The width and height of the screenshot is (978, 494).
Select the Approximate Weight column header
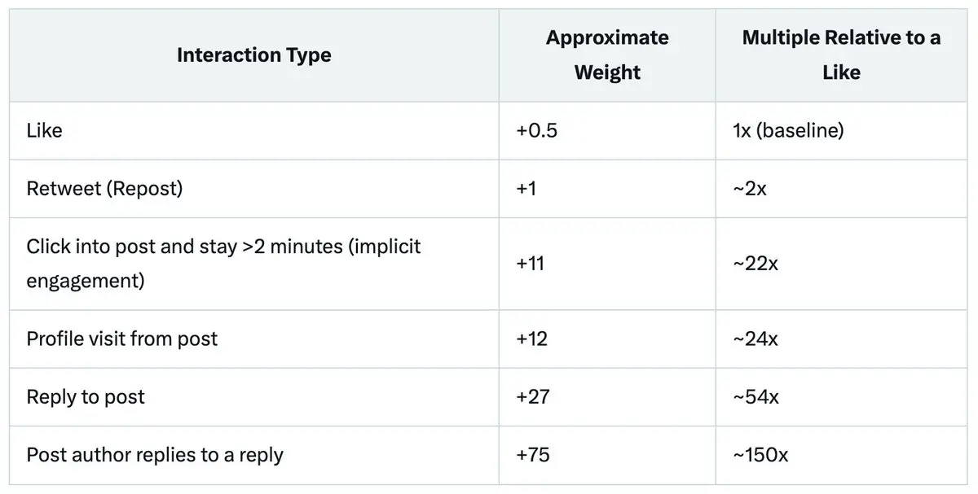(607, 55)
